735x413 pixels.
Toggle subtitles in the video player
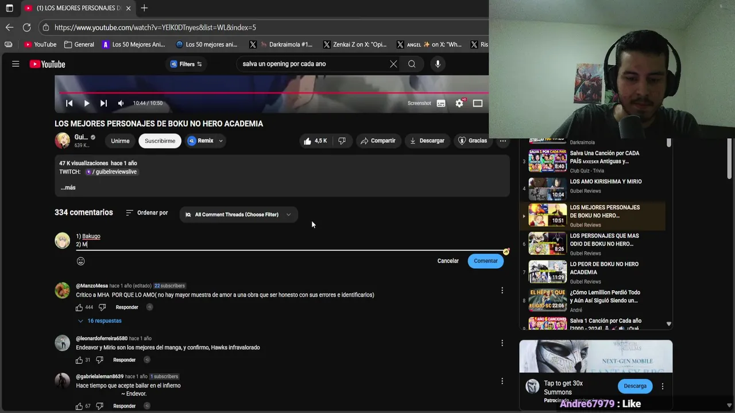pyautogui.click(x=441, y=103)
